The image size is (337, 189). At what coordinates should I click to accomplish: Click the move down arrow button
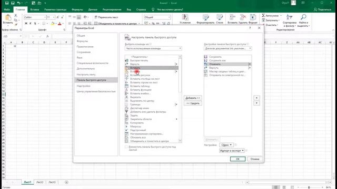(x=256, y=103)
